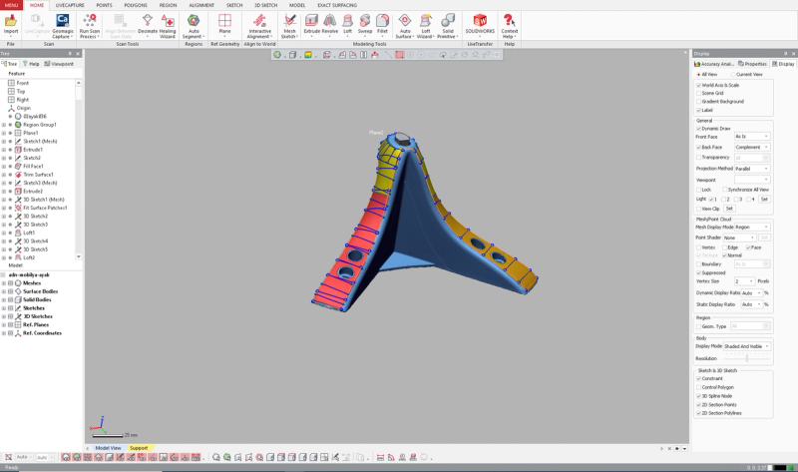Image resolution: width=798 pixels, height=472 pixels.
Task: Click the Trim Surface1 feature icon in tree
Action: click(18, 175)
